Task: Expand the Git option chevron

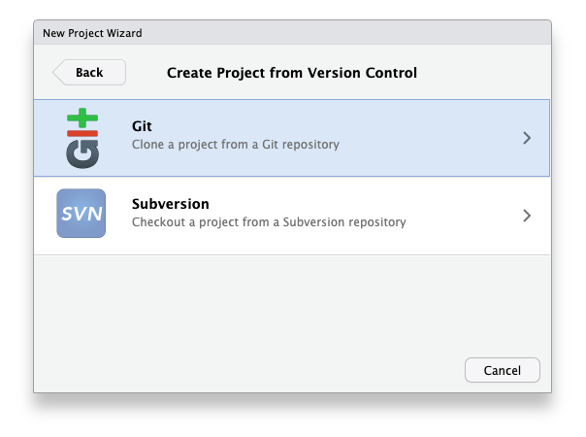Action: pos(527,138)
